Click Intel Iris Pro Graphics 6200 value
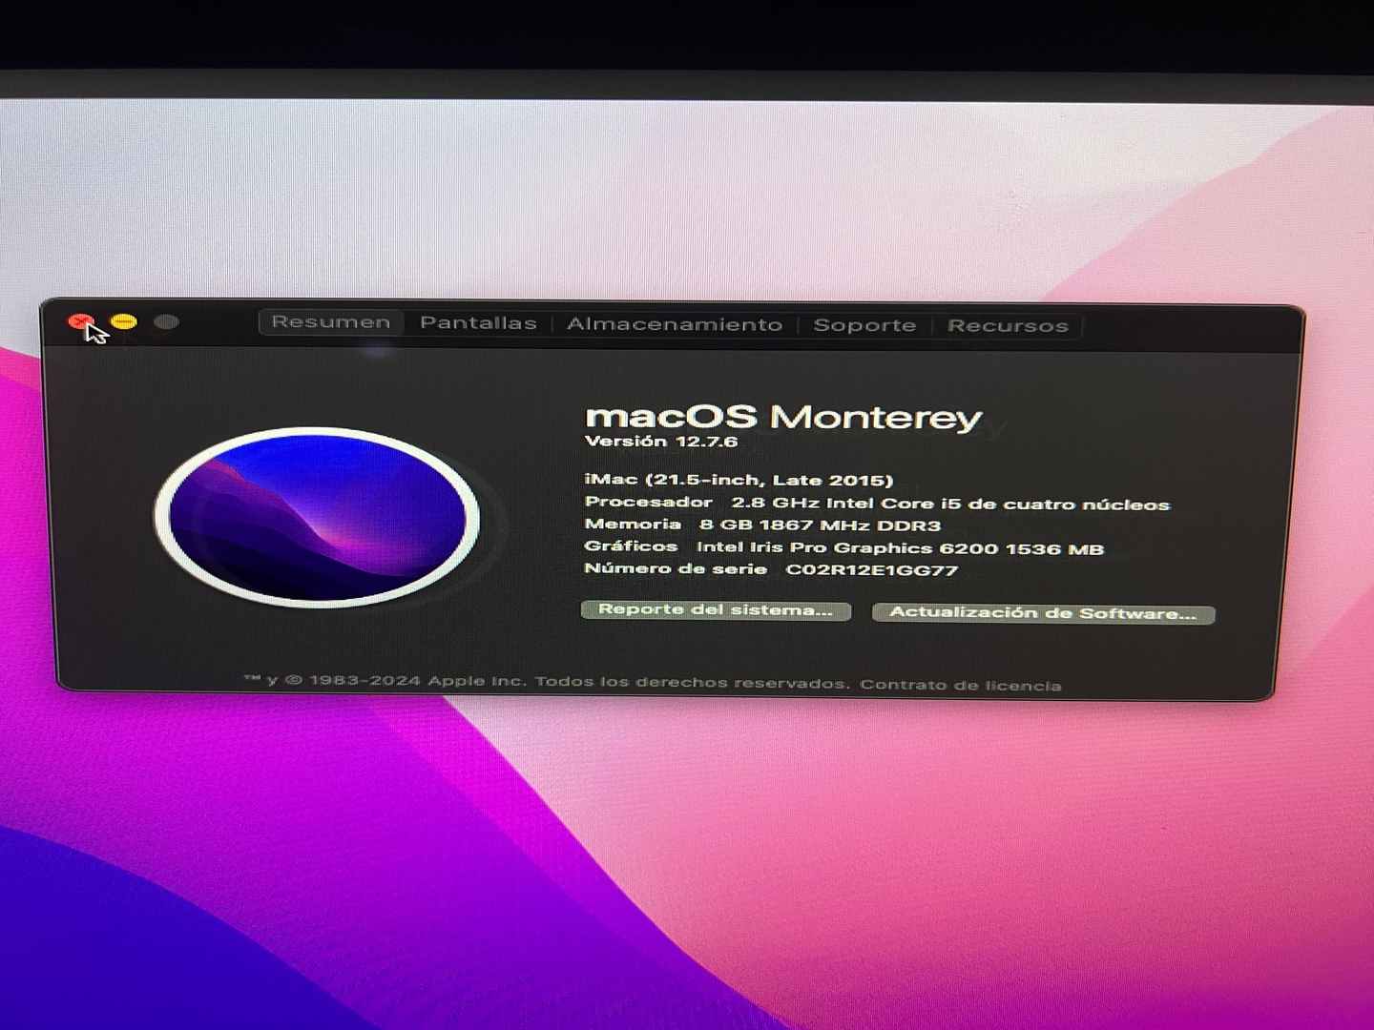 point(900,548)
